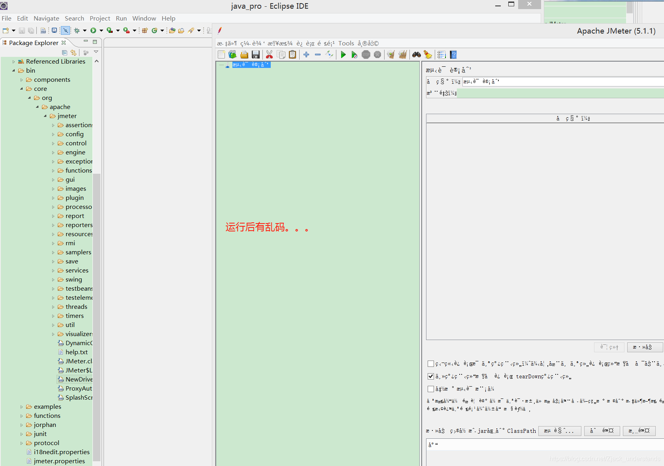664x466 pixels.
Task: Open the Navigate menu
Action: pos(46,18)
